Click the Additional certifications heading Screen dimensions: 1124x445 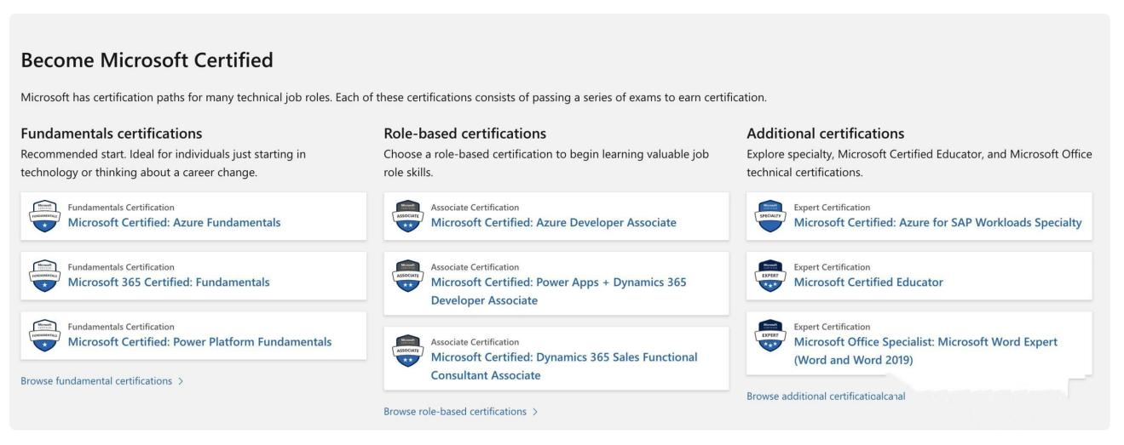(826, 134)
